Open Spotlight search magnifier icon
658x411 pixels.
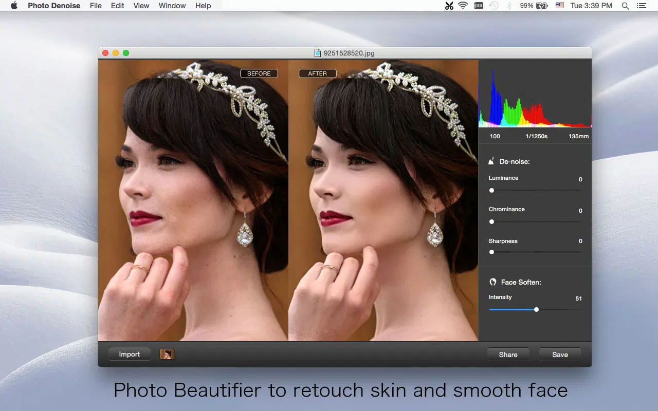(x=625, y=6)
